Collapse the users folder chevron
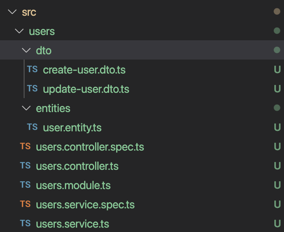Image resolution: width=284 pixels, height=232 pixels. coord(19,31)
